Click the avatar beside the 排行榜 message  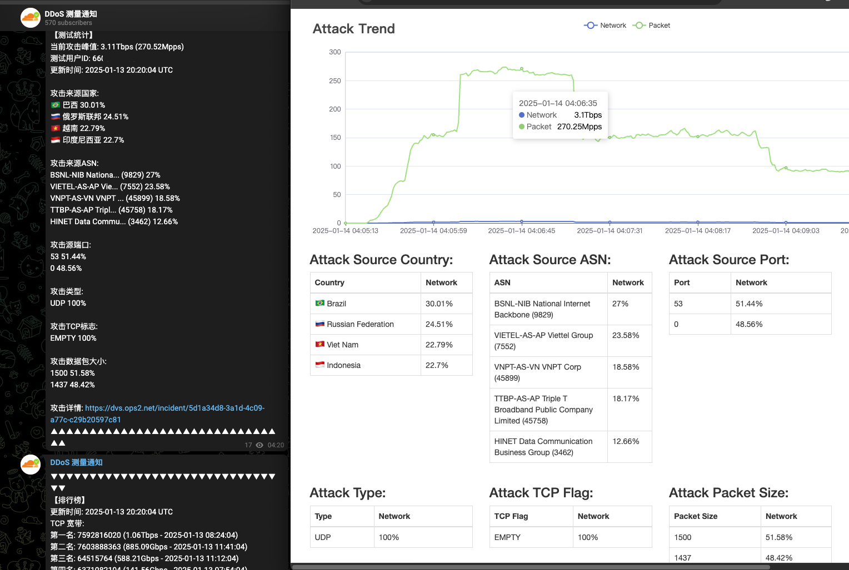(x=31, y=465)
